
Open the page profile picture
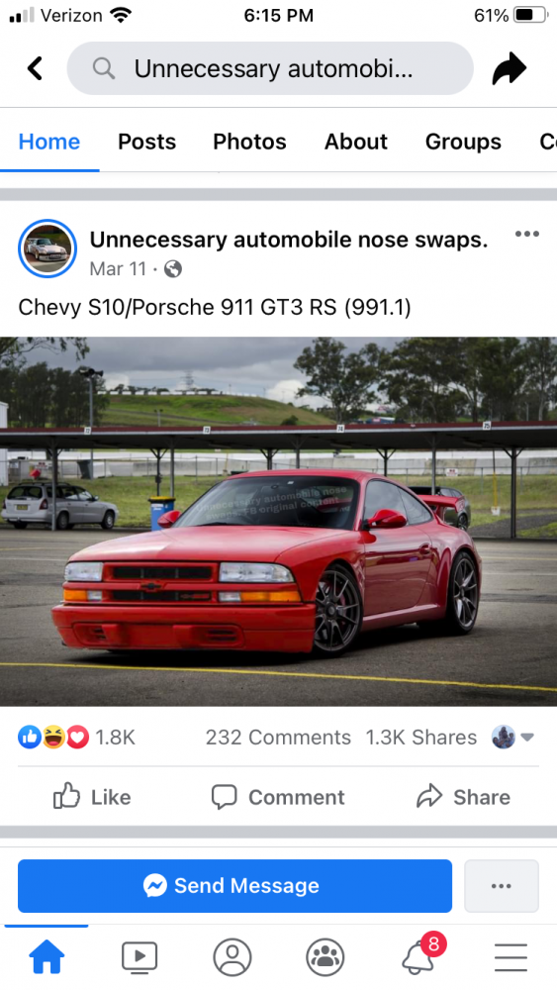tap(47, 248)
